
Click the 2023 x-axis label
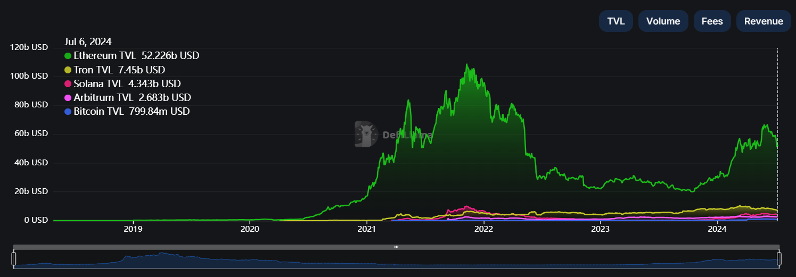[601, 230]
